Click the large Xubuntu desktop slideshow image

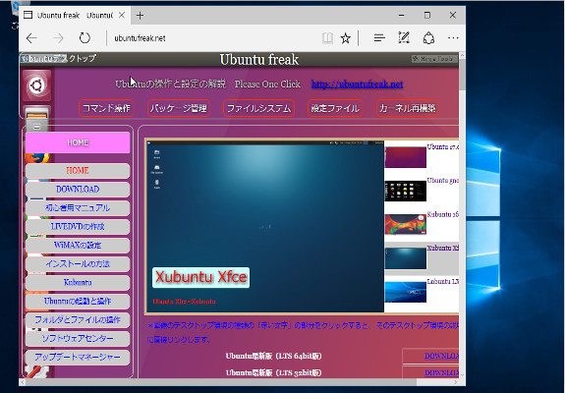pyautogui.click(x=265, y=226)
